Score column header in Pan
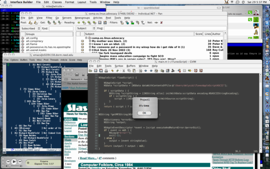This screenshot has height=169, width=270. tap(199, 34)
